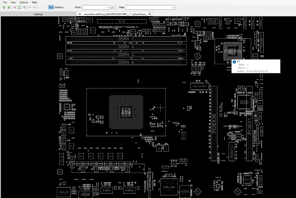Click the fit-to-window green arrows icon
Viewport: 296px width, 198px height.
19,7
